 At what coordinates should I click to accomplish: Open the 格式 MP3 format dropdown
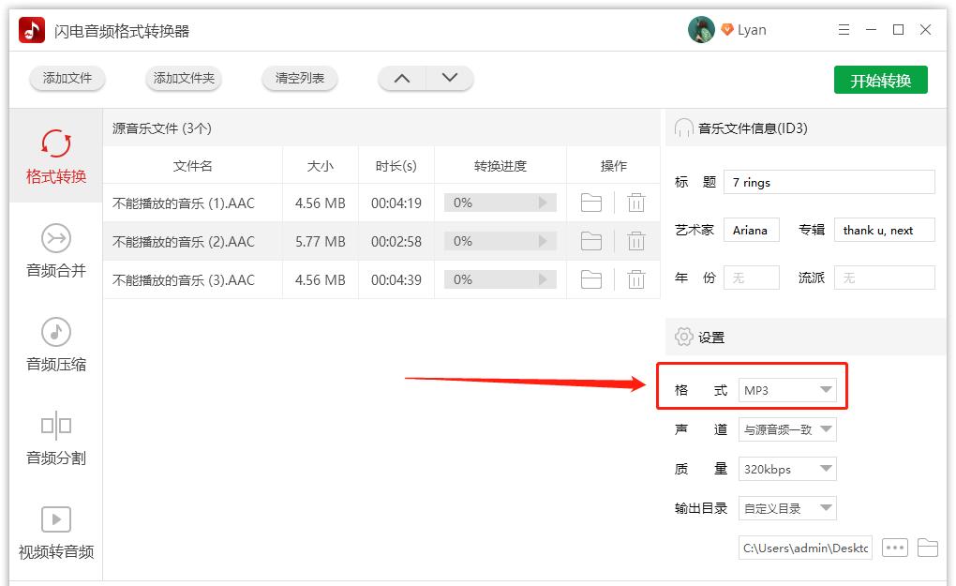(786, 388)
